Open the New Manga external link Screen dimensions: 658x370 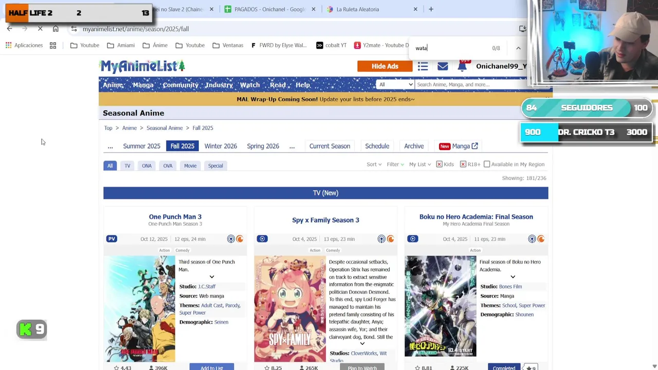459,146
